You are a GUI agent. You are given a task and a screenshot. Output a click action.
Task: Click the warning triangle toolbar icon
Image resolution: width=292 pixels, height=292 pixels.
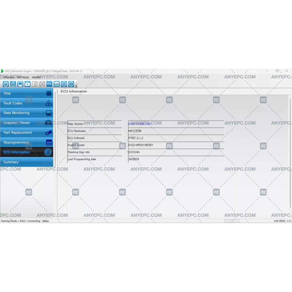tap(13, 84)
